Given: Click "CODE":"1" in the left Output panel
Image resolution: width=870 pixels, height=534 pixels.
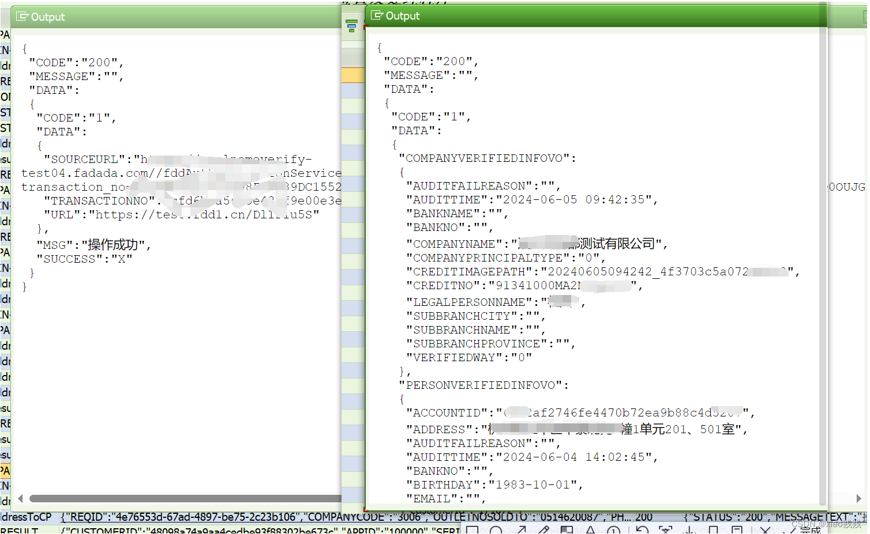Looking at the screenshot, I should coord(76,118).
